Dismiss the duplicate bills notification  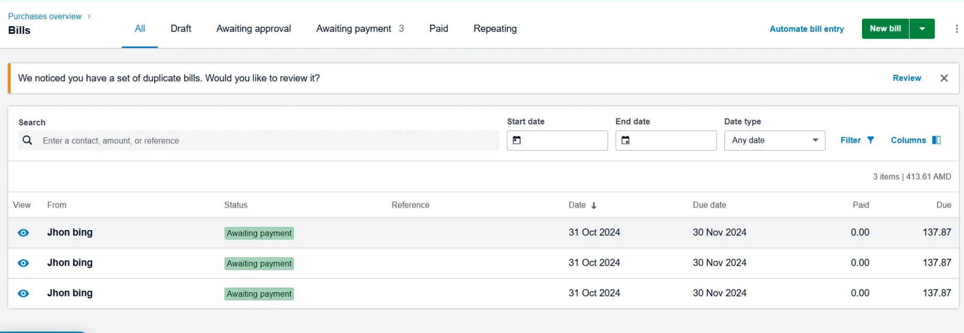point(944,78)
